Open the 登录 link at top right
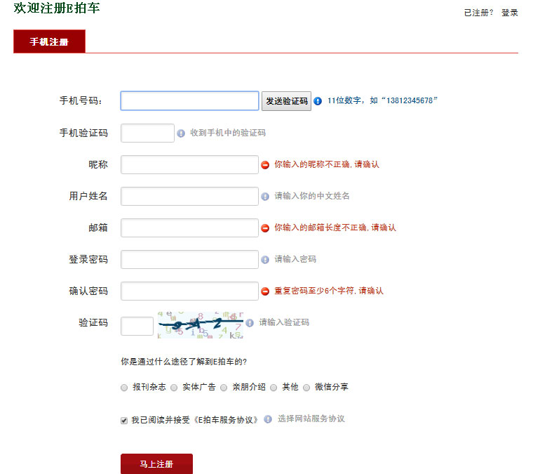Image resolution: width=540 pixels, height=474 pixels. [x=509, y=13]
